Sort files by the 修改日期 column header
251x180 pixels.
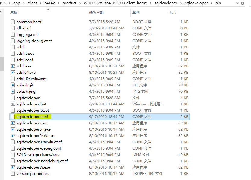point(96,13)
